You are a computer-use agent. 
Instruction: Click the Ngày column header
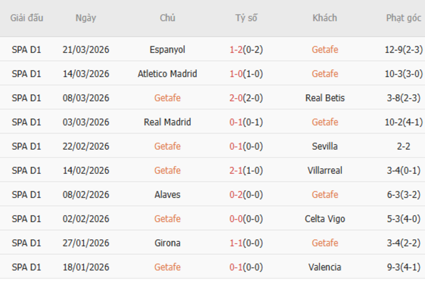(86, 18)
